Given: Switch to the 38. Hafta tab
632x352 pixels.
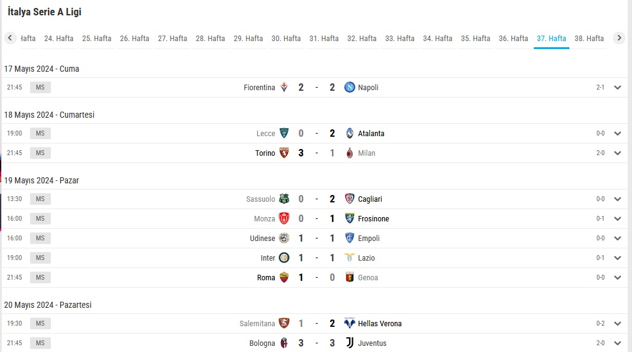Looking at the screenshot, I should [589, 39].
